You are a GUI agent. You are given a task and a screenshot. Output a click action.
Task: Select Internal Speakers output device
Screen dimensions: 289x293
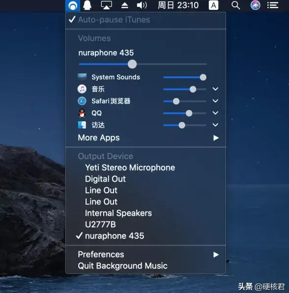[145, 213]
